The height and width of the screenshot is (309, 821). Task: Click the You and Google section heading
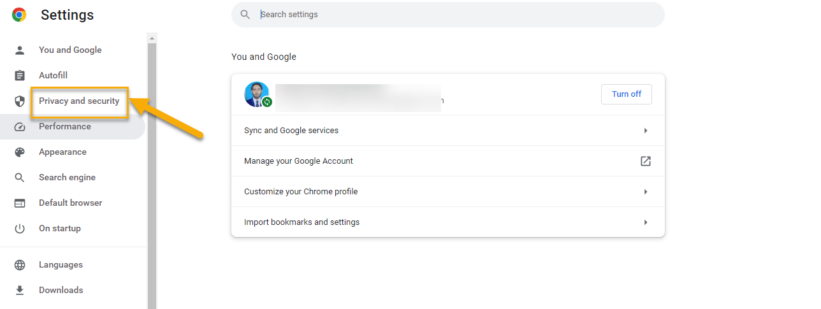click(x=264, y=57)
